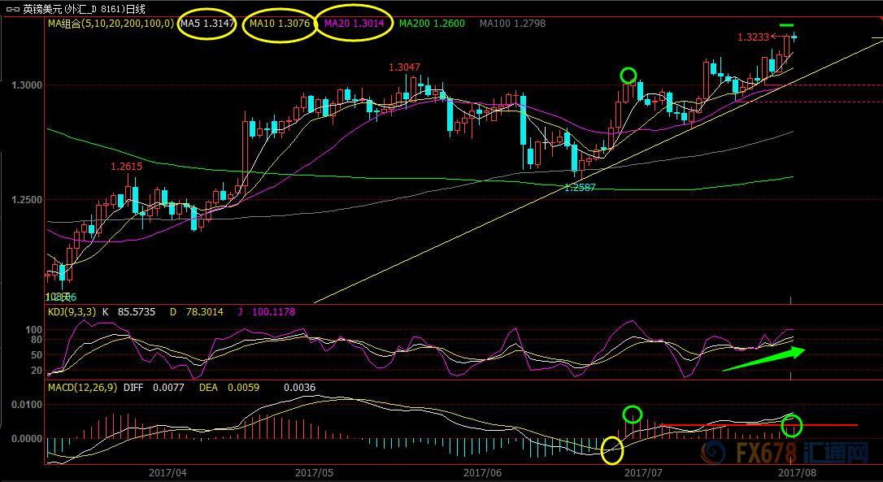Select the MA20 1.3014 indicator label
Screen dimensions: 883x482
(354, 24)
